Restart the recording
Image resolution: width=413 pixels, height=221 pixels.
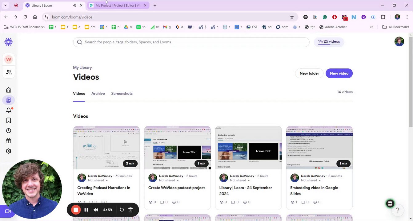tap(122, 210)
